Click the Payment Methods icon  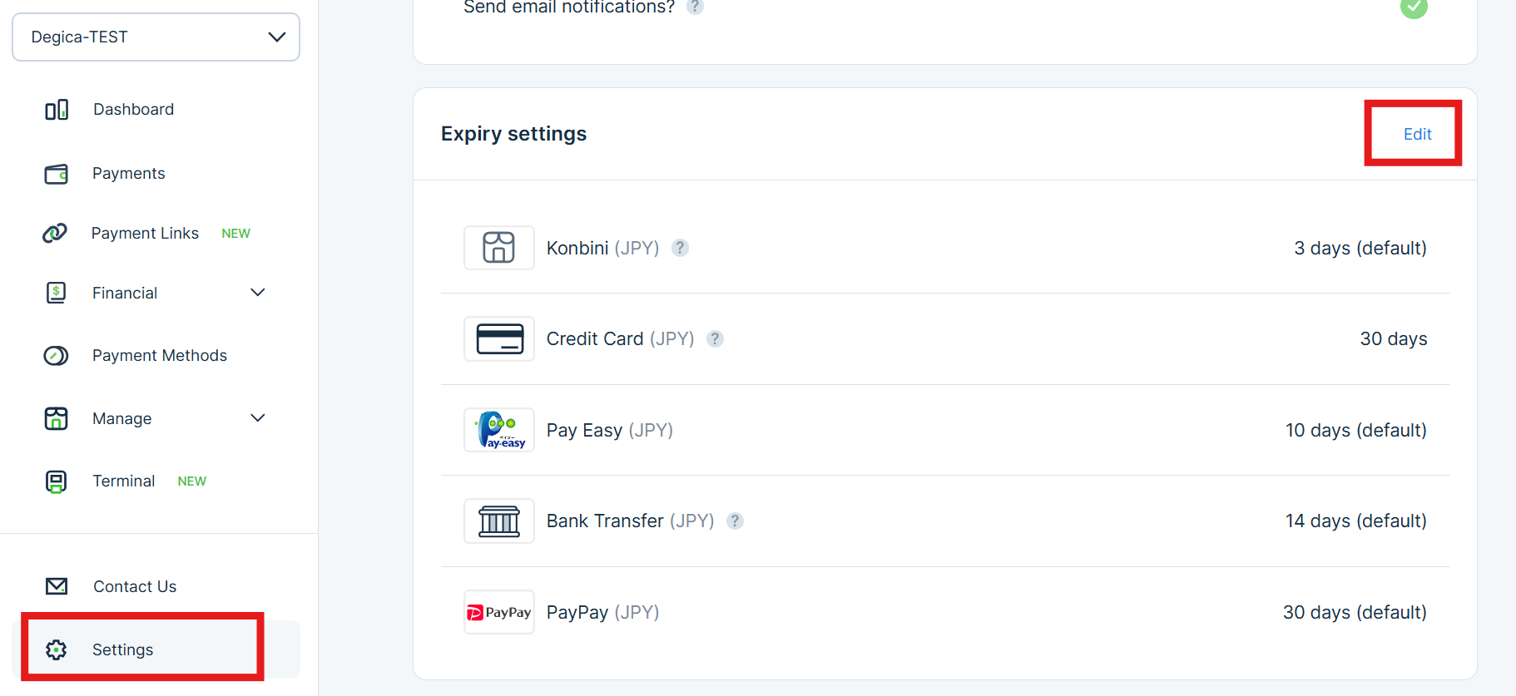point(56,356)
